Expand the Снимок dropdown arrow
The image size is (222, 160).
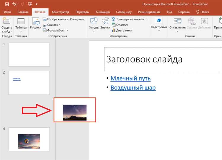59,25
